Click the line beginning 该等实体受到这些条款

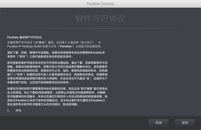click(57, 79)
